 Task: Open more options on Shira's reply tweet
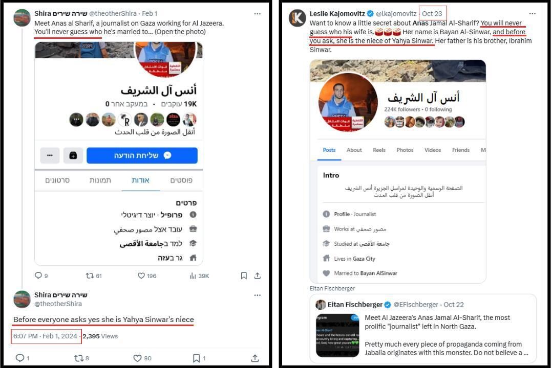tap(258, 295)
